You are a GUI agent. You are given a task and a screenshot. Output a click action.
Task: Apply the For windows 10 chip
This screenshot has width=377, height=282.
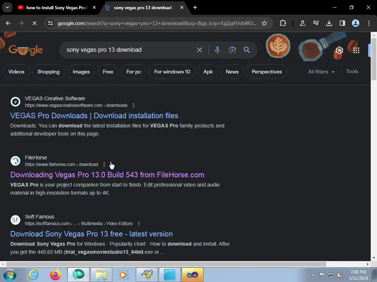pos(172,72)
